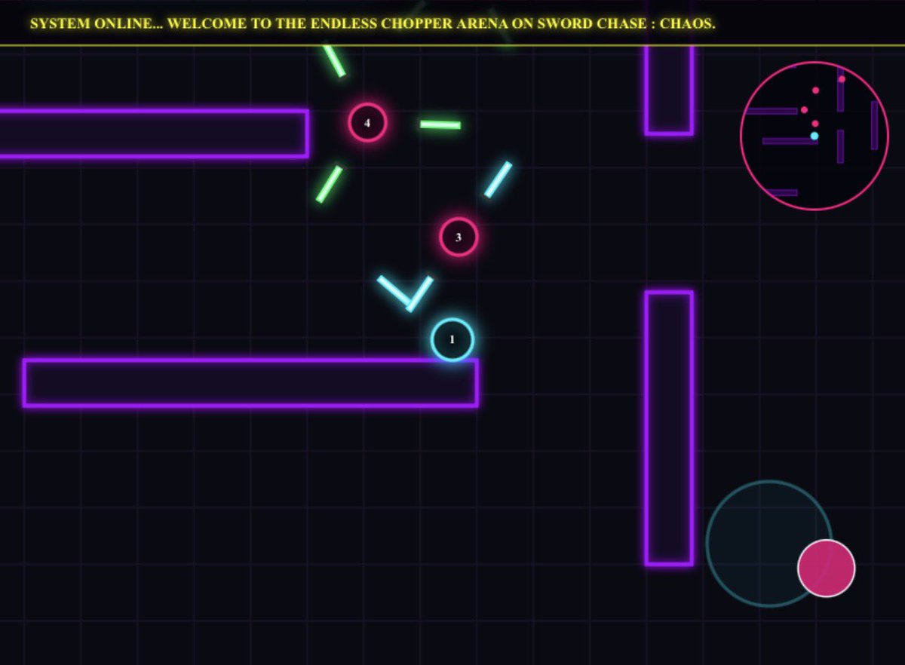Click the single cyan sword above enemy 3
The image size is (905, 665).
pos(498,179)
